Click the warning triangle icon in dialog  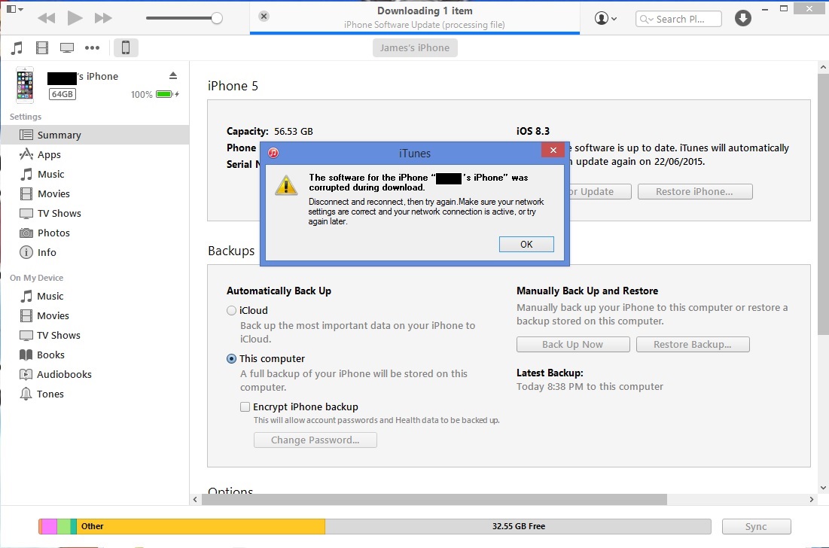tap(286, 185)
